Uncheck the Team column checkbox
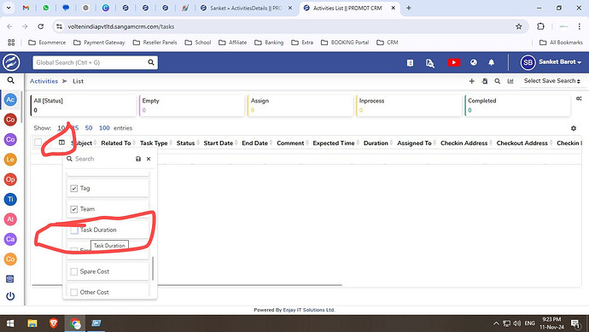Screen dimensions: 589x332 point(74,209)
